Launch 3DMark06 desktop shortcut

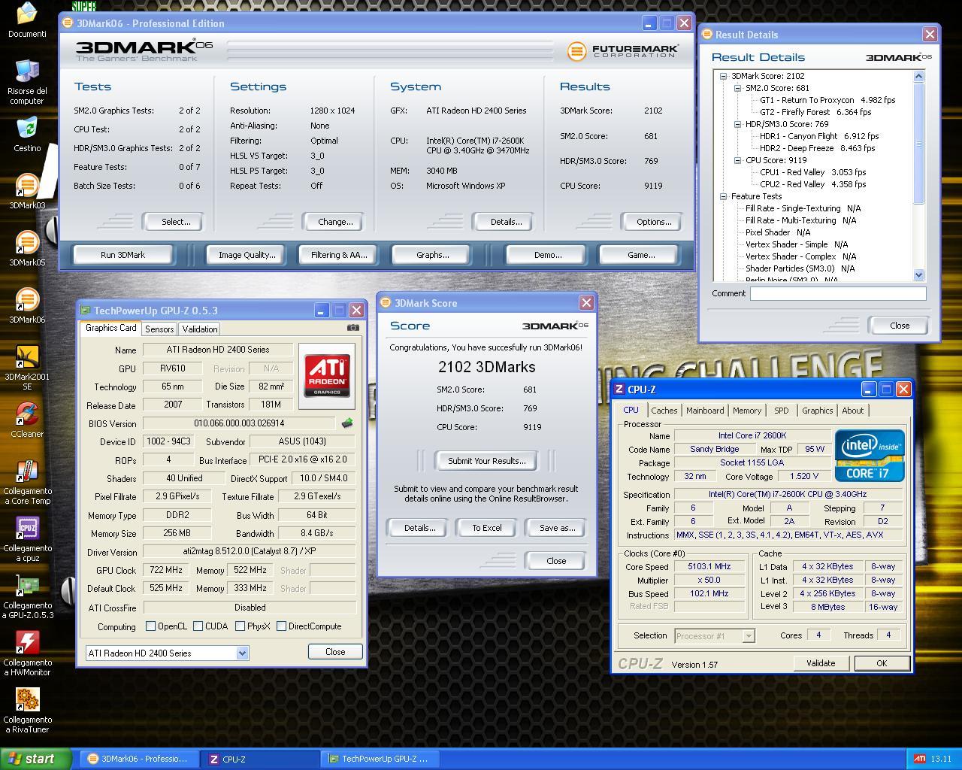click(27, 305)
